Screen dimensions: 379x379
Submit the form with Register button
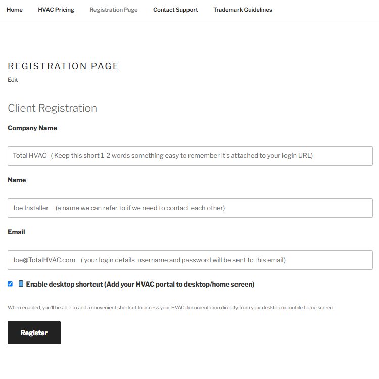(34, 333)
